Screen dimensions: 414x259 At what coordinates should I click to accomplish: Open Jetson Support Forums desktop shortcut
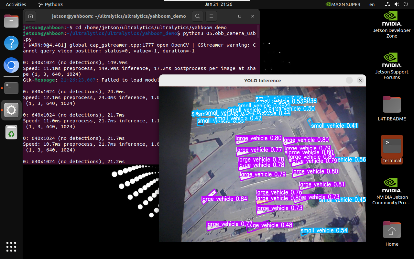click(x=392, y=66)
